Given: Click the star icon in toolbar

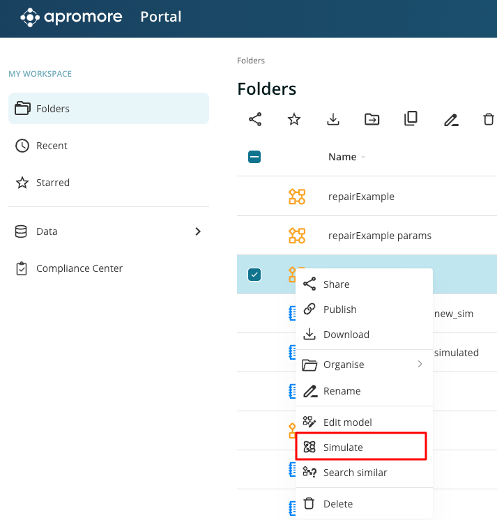Looking at the screenshot, I should (294, 119).
